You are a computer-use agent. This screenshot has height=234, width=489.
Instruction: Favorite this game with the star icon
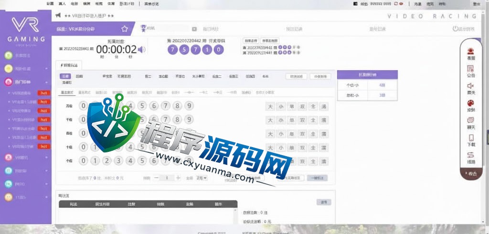125,29
